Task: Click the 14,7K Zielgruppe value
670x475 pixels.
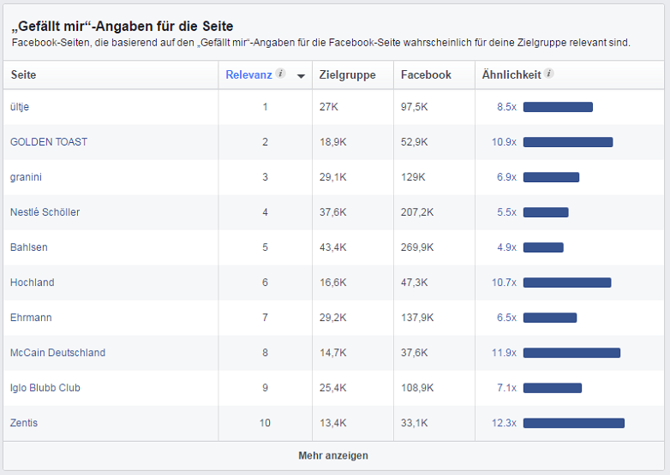Action: click(x=333, y=353)
